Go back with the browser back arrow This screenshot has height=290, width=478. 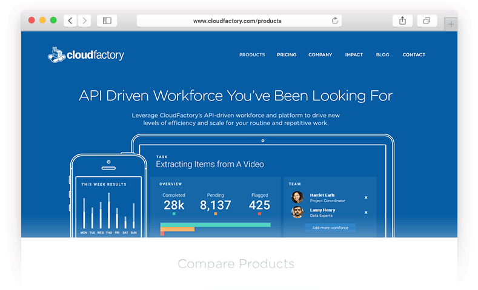coord(70,21)
